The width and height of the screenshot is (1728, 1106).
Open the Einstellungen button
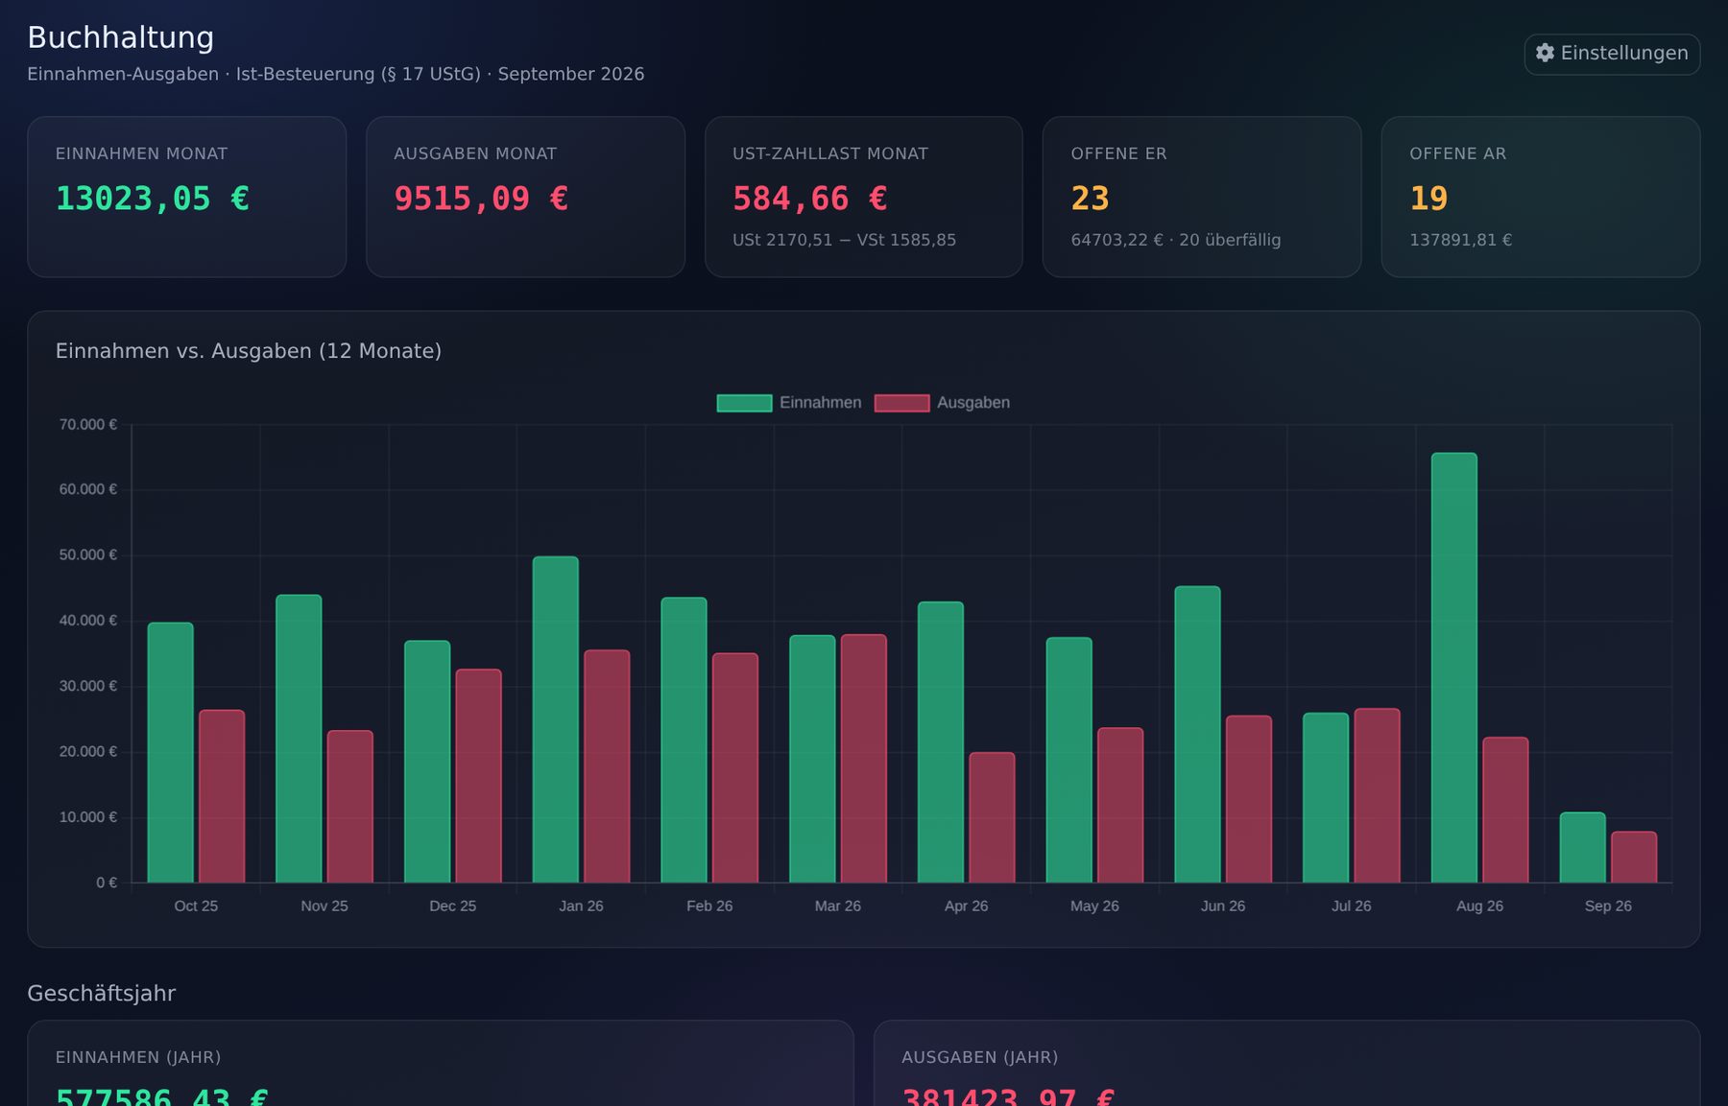[1612, 54]
